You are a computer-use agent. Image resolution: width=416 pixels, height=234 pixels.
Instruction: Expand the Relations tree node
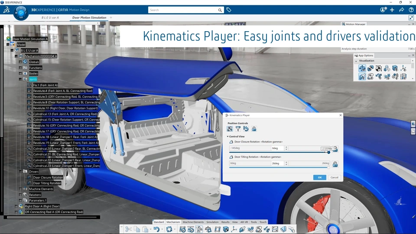pos(20,195)
